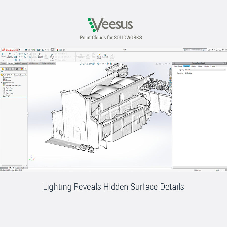Collapse the Veesus Point Clouds panel with the chevron

tap(174, 63)
